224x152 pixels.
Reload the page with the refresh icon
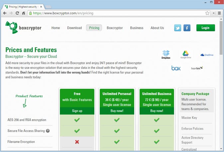[17, 13]
